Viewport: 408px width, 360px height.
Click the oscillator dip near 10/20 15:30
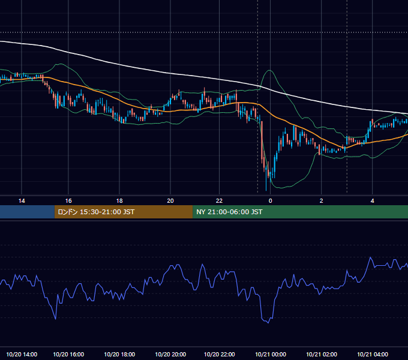[x=56, y=319]
